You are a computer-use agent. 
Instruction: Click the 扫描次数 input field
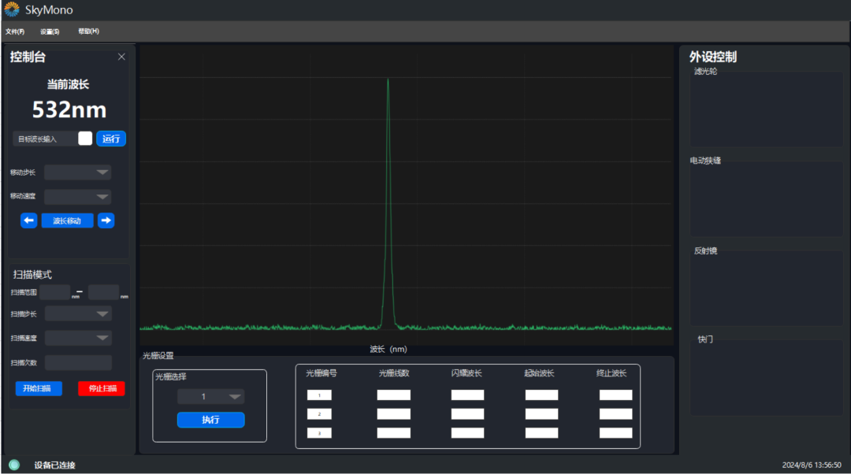[78, 362]
